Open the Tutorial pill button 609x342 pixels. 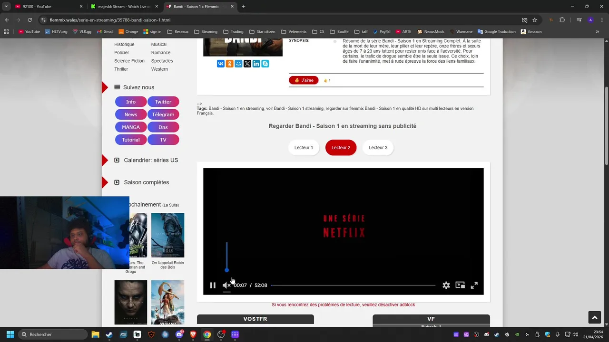click(x=131, y=140)
